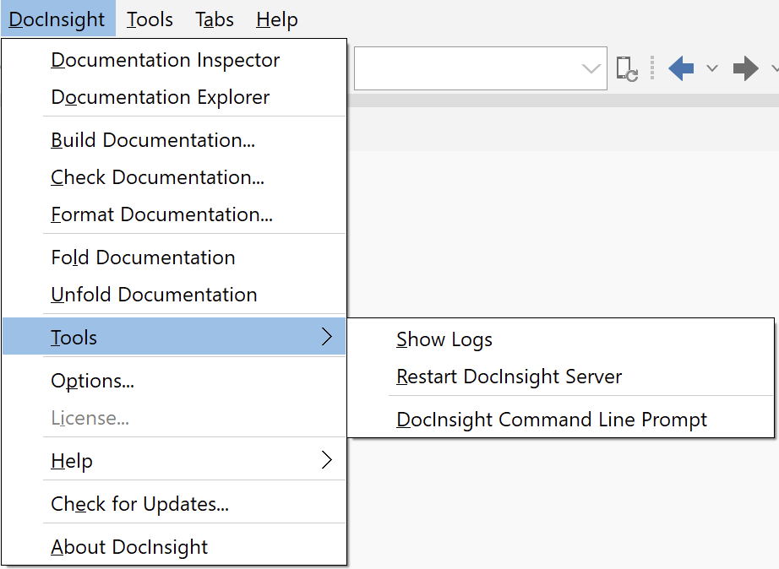Open Options... dialog
The image size is (779, 569).
174,381
